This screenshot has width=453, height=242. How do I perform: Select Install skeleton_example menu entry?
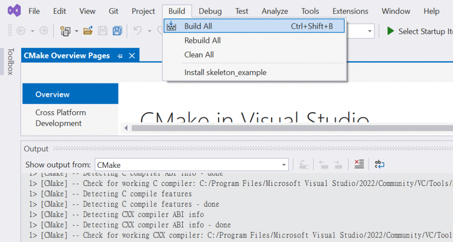tap(254, 72)
